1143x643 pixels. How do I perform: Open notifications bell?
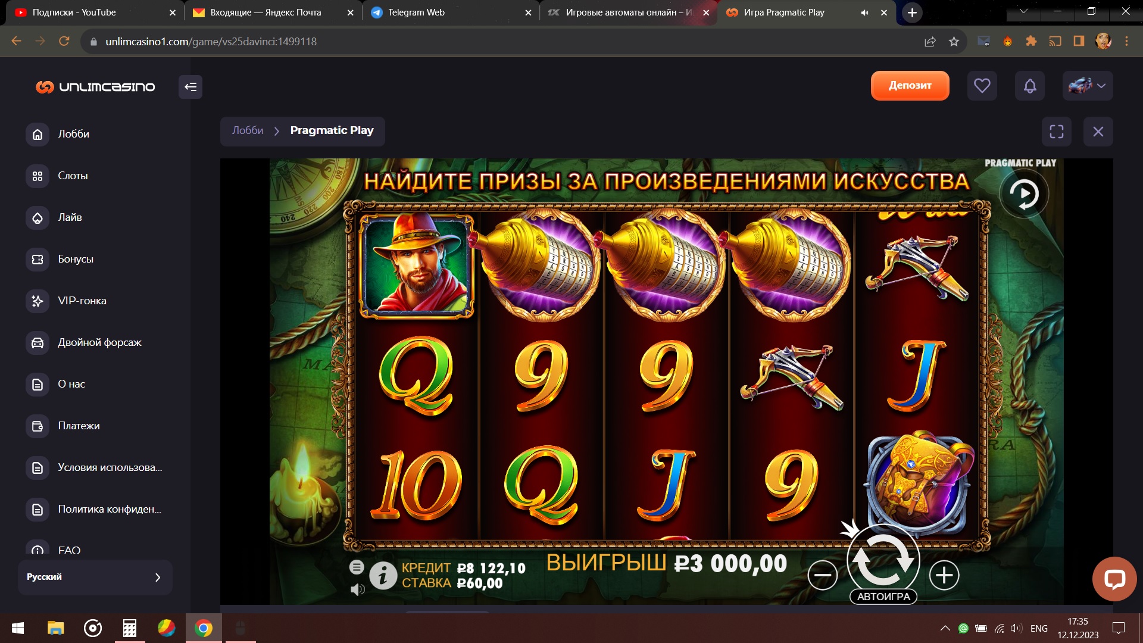click(x=1030, y=86)
